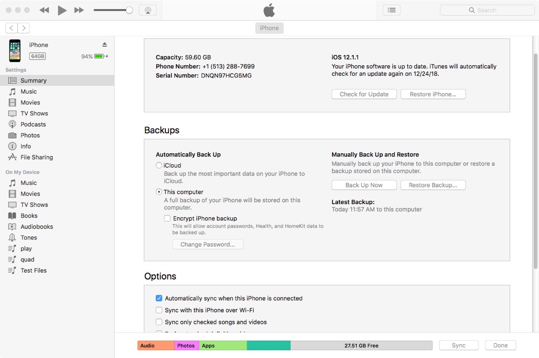This screenshot has width=539, height=358.
Task: Select the iPhone tab at top
Action: coord(269,28)
